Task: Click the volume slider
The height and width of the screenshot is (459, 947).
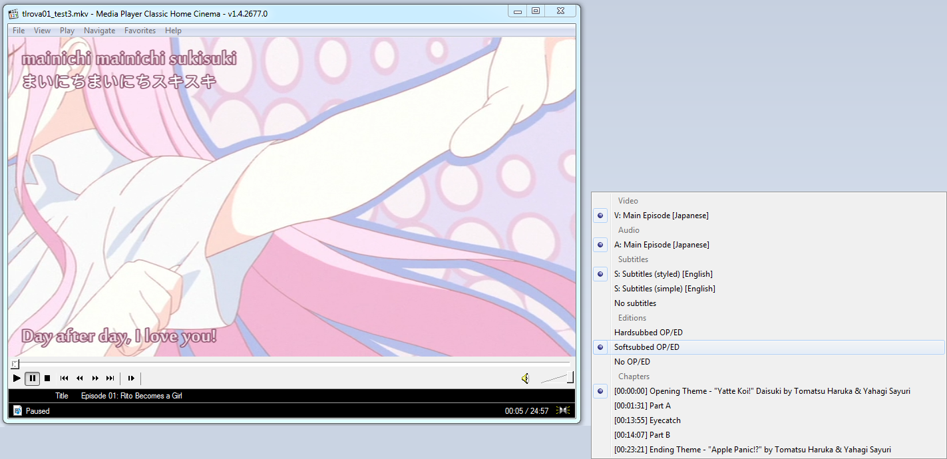Action: coord(557,379)
